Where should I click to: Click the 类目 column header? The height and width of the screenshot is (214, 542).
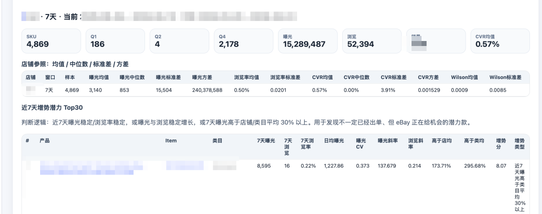[x=217, y=140]
